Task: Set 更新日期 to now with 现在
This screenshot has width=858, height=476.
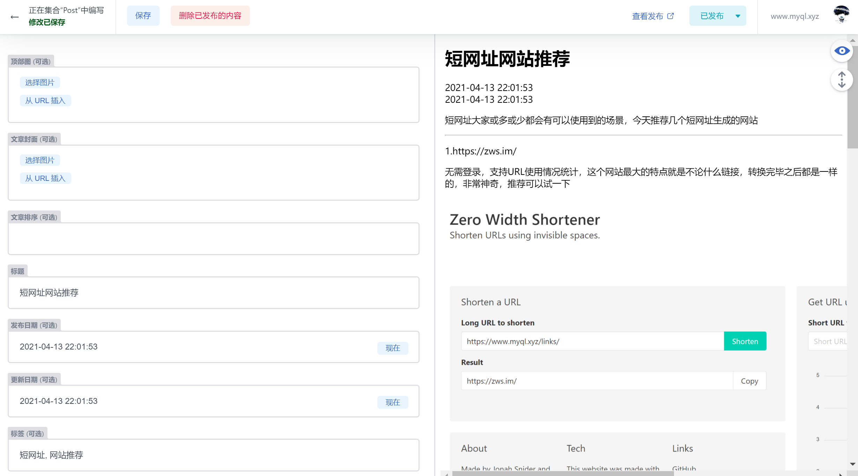Action: pyautogui.click(x=392, y=402)
